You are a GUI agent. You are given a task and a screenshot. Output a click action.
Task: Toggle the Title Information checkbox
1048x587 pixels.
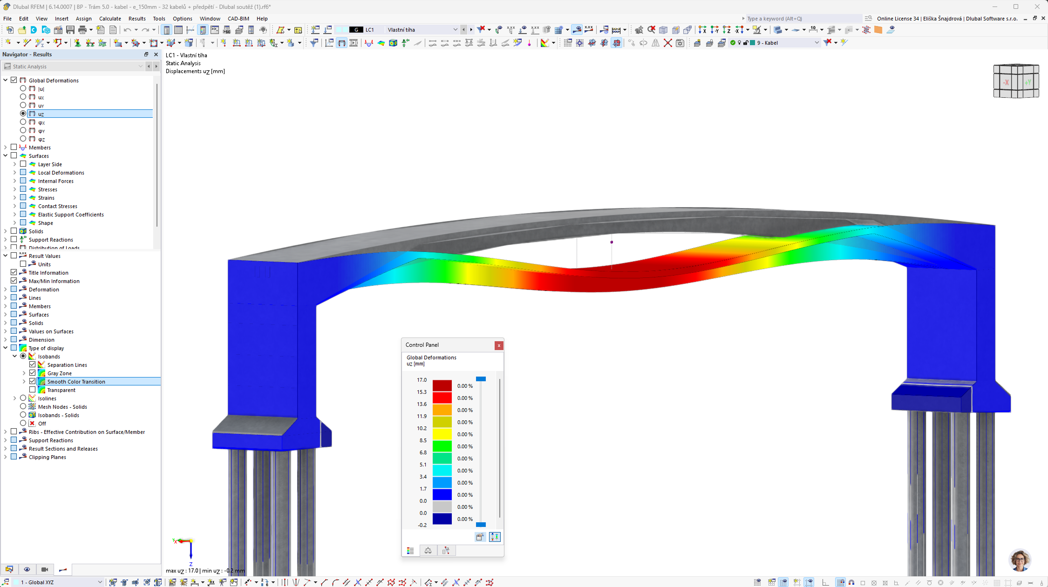coord(14,272)
